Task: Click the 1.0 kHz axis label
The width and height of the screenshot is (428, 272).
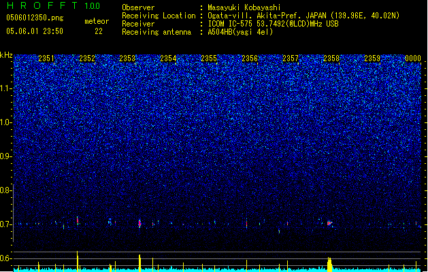Action: (x=6, y=122)
